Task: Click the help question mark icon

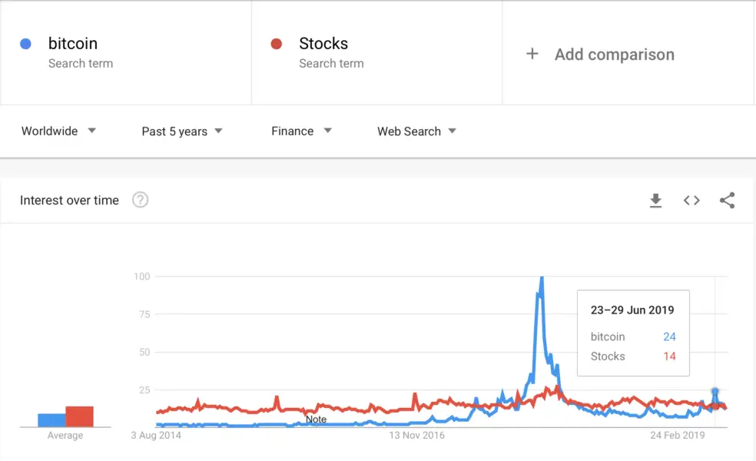Action: (x=140, y=201)
